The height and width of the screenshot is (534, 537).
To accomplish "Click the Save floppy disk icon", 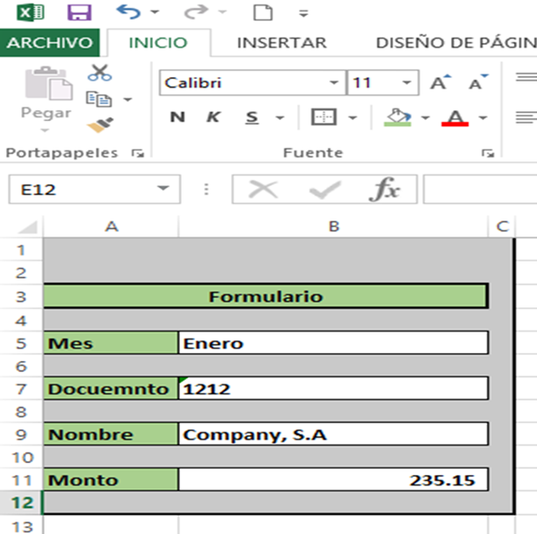I will click(x=79, y=13).
